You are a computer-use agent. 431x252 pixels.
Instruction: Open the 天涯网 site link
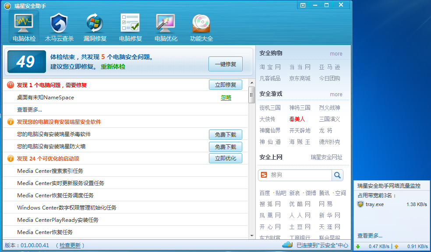click(x=329, y=227)
